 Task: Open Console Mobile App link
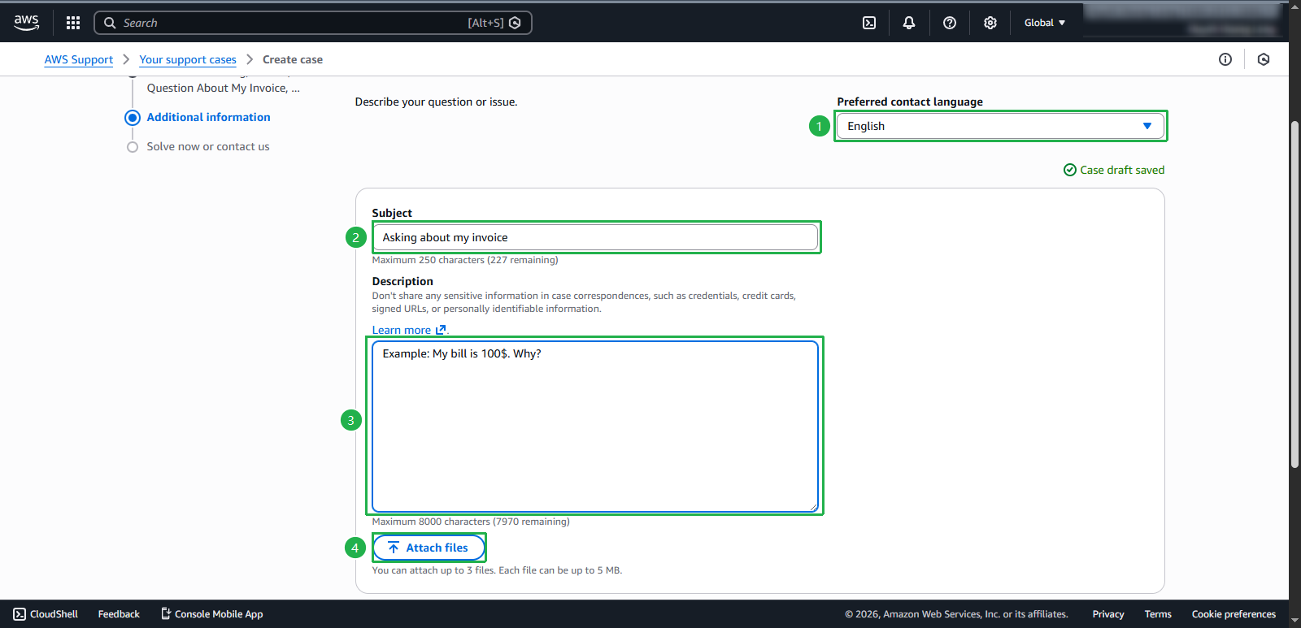(x=211, y=614)
